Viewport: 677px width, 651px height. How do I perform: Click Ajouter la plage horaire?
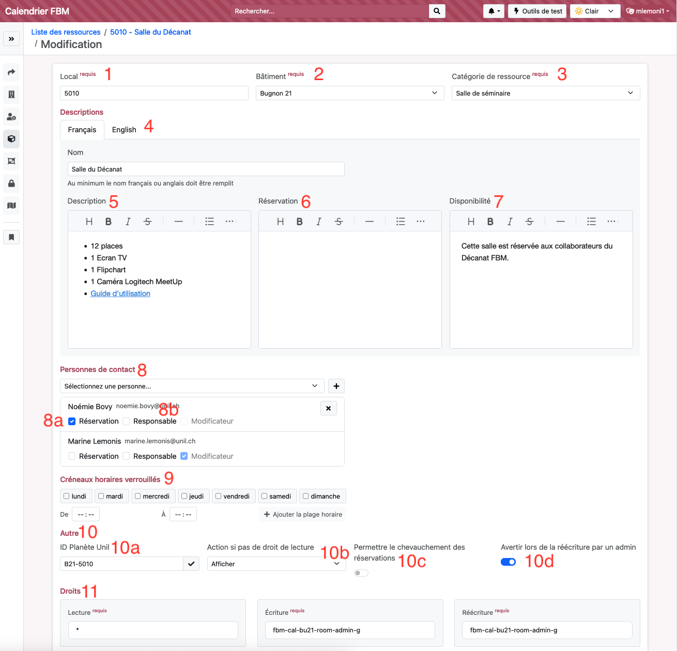click(303, 514)
